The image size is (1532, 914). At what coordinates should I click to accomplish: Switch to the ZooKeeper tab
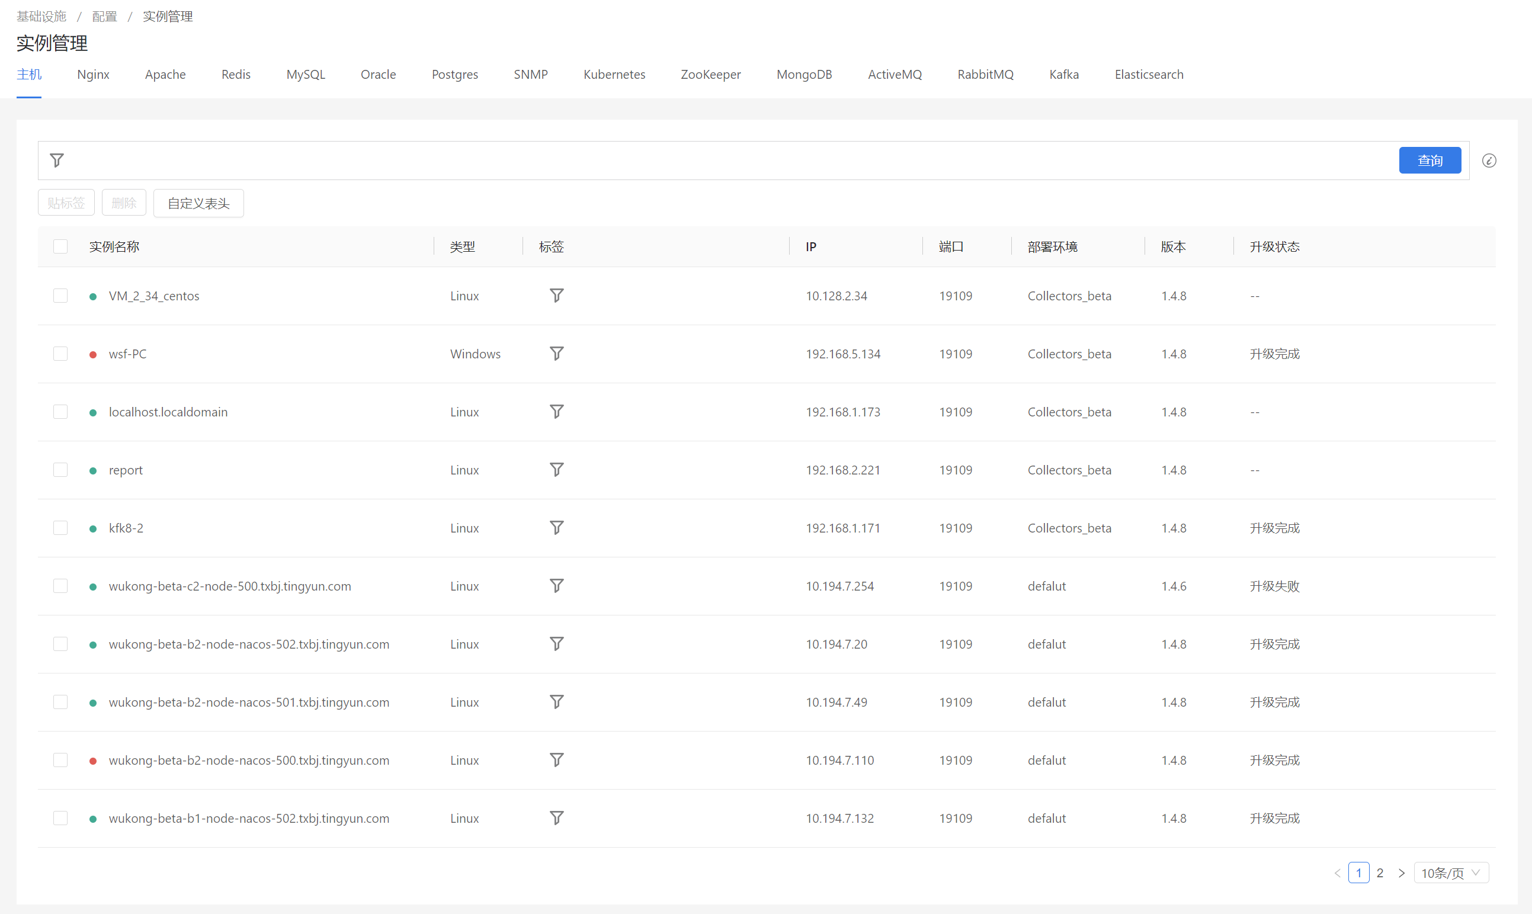(711, 75)
